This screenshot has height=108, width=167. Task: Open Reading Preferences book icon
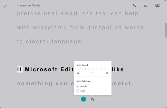(x=157, y=6)
